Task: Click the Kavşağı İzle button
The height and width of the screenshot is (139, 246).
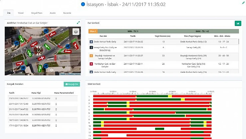Action: pos(72,84)
